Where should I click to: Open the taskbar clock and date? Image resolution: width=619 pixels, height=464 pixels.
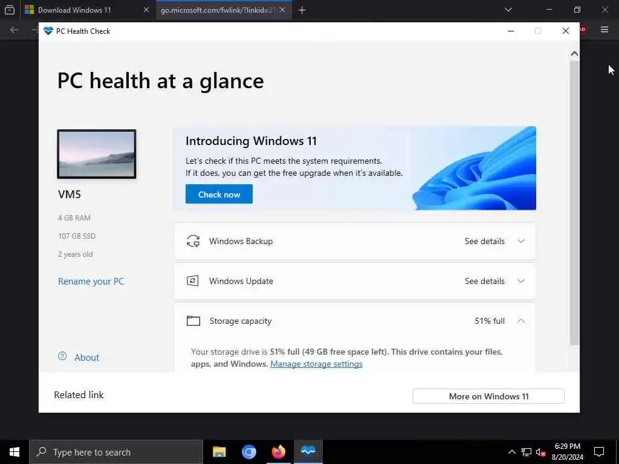[567, 452]
